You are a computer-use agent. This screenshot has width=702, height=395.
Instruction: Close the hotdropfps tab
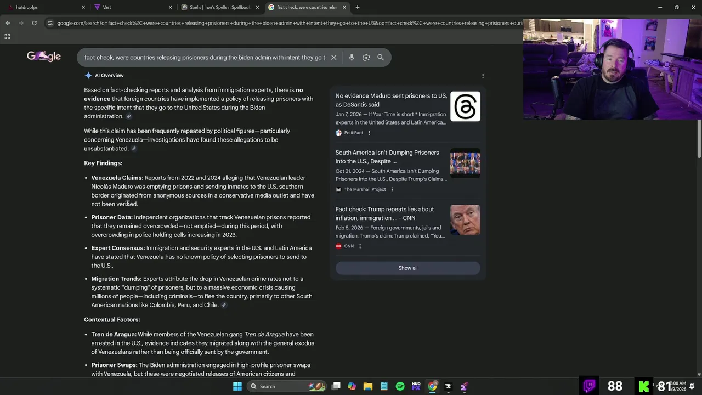pos(83,7)
